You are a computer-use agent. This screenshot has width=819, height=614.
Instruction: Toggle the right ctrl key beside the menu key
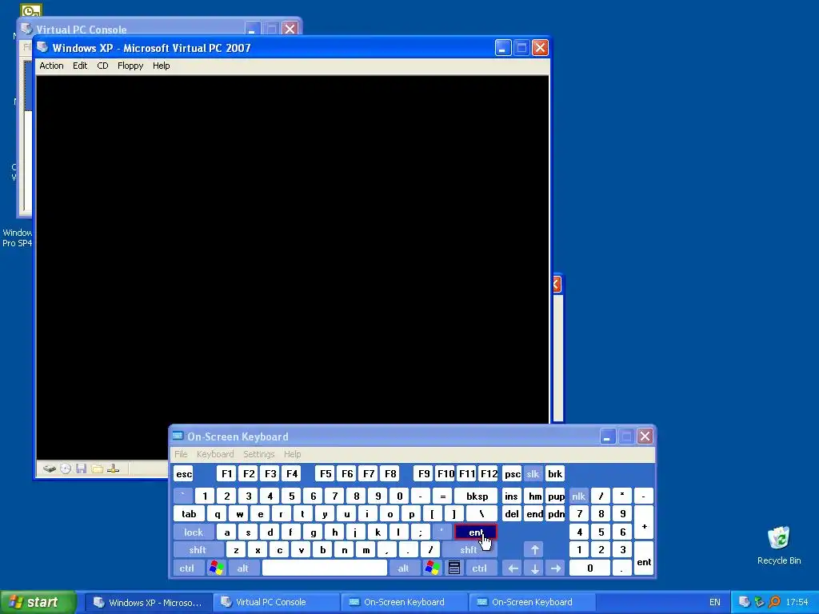pyautogui.click(x=480, y=568)
